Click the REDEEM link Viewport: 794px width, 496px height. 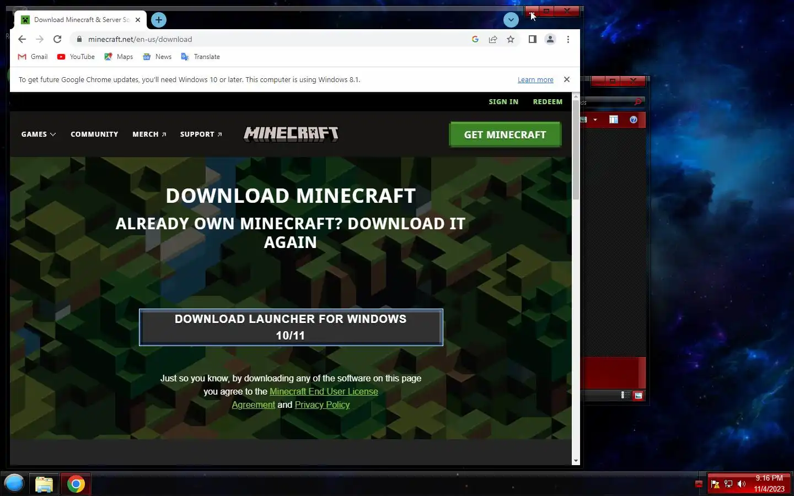tap(548, 102)
